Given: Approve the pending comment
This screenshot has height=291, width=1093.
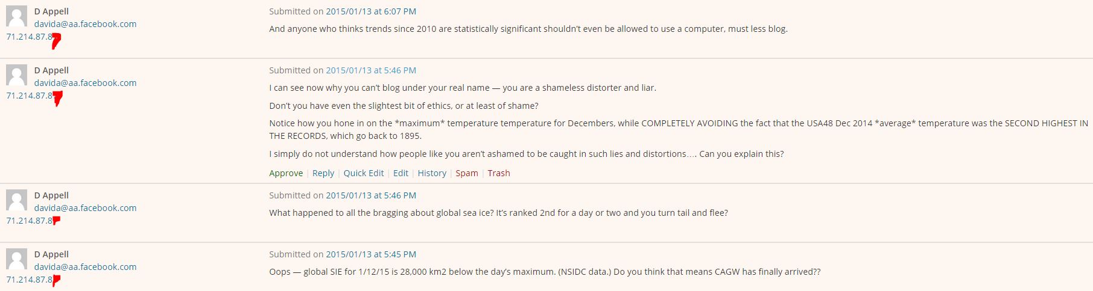Looking at the screenshot, I should [286, 173].
